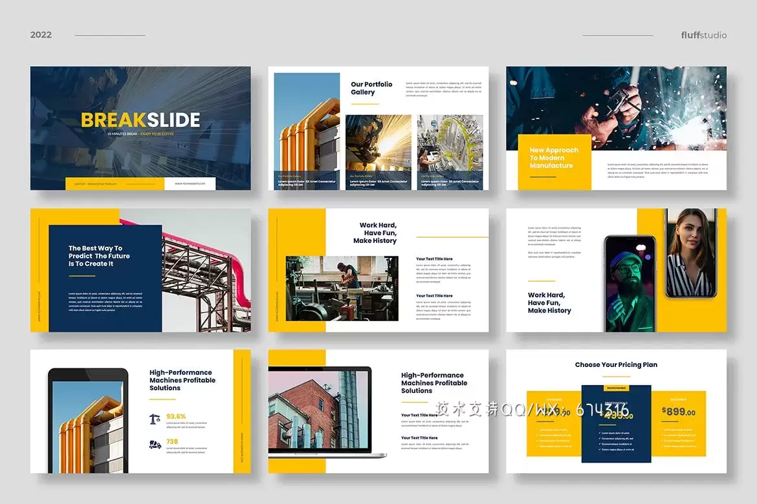Click the Our Portfolio Gallery heading
Viewport: 757px width, 504px height.
(x=371, y=88)
